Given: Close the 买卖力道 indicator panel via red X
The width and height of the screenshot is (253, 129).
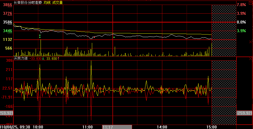Looking at the screenshot, I should tap(250, 59).
